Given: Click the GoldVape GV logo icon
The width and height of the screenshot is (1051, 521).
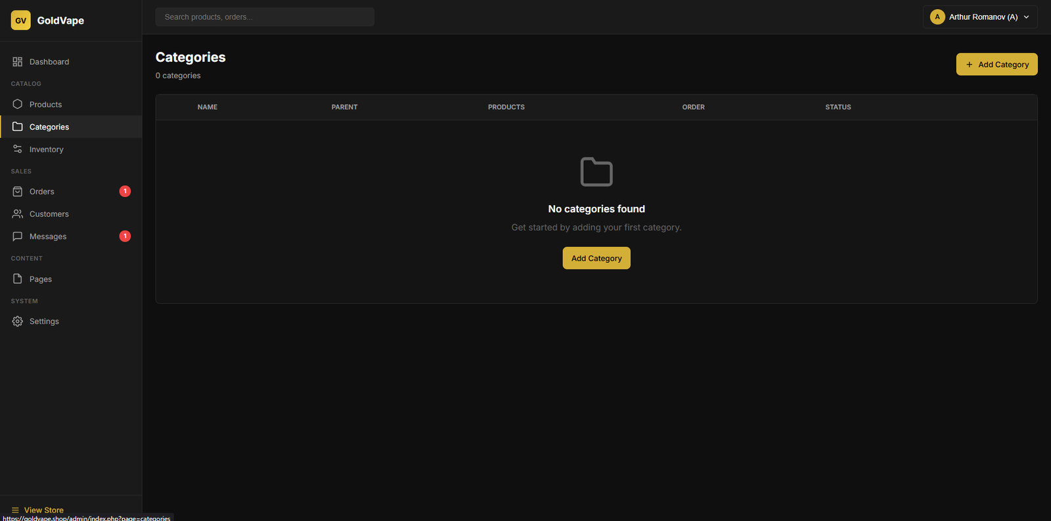Looking at the screenshot, I should (20, 20).
